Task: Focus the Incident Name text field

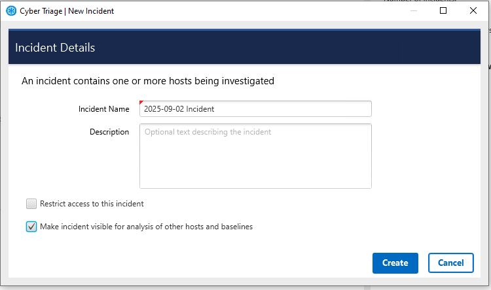Action: click(x=255, y=109)
